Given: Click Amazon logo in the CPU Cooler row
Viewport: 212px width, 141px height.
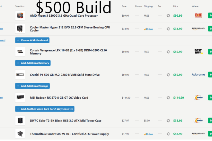Looking at the screenshot, I should tap(198, 29).
